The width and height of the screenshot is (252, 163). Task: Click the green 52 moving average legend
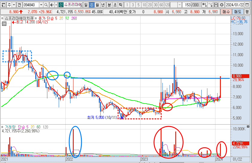click(67, 19)
